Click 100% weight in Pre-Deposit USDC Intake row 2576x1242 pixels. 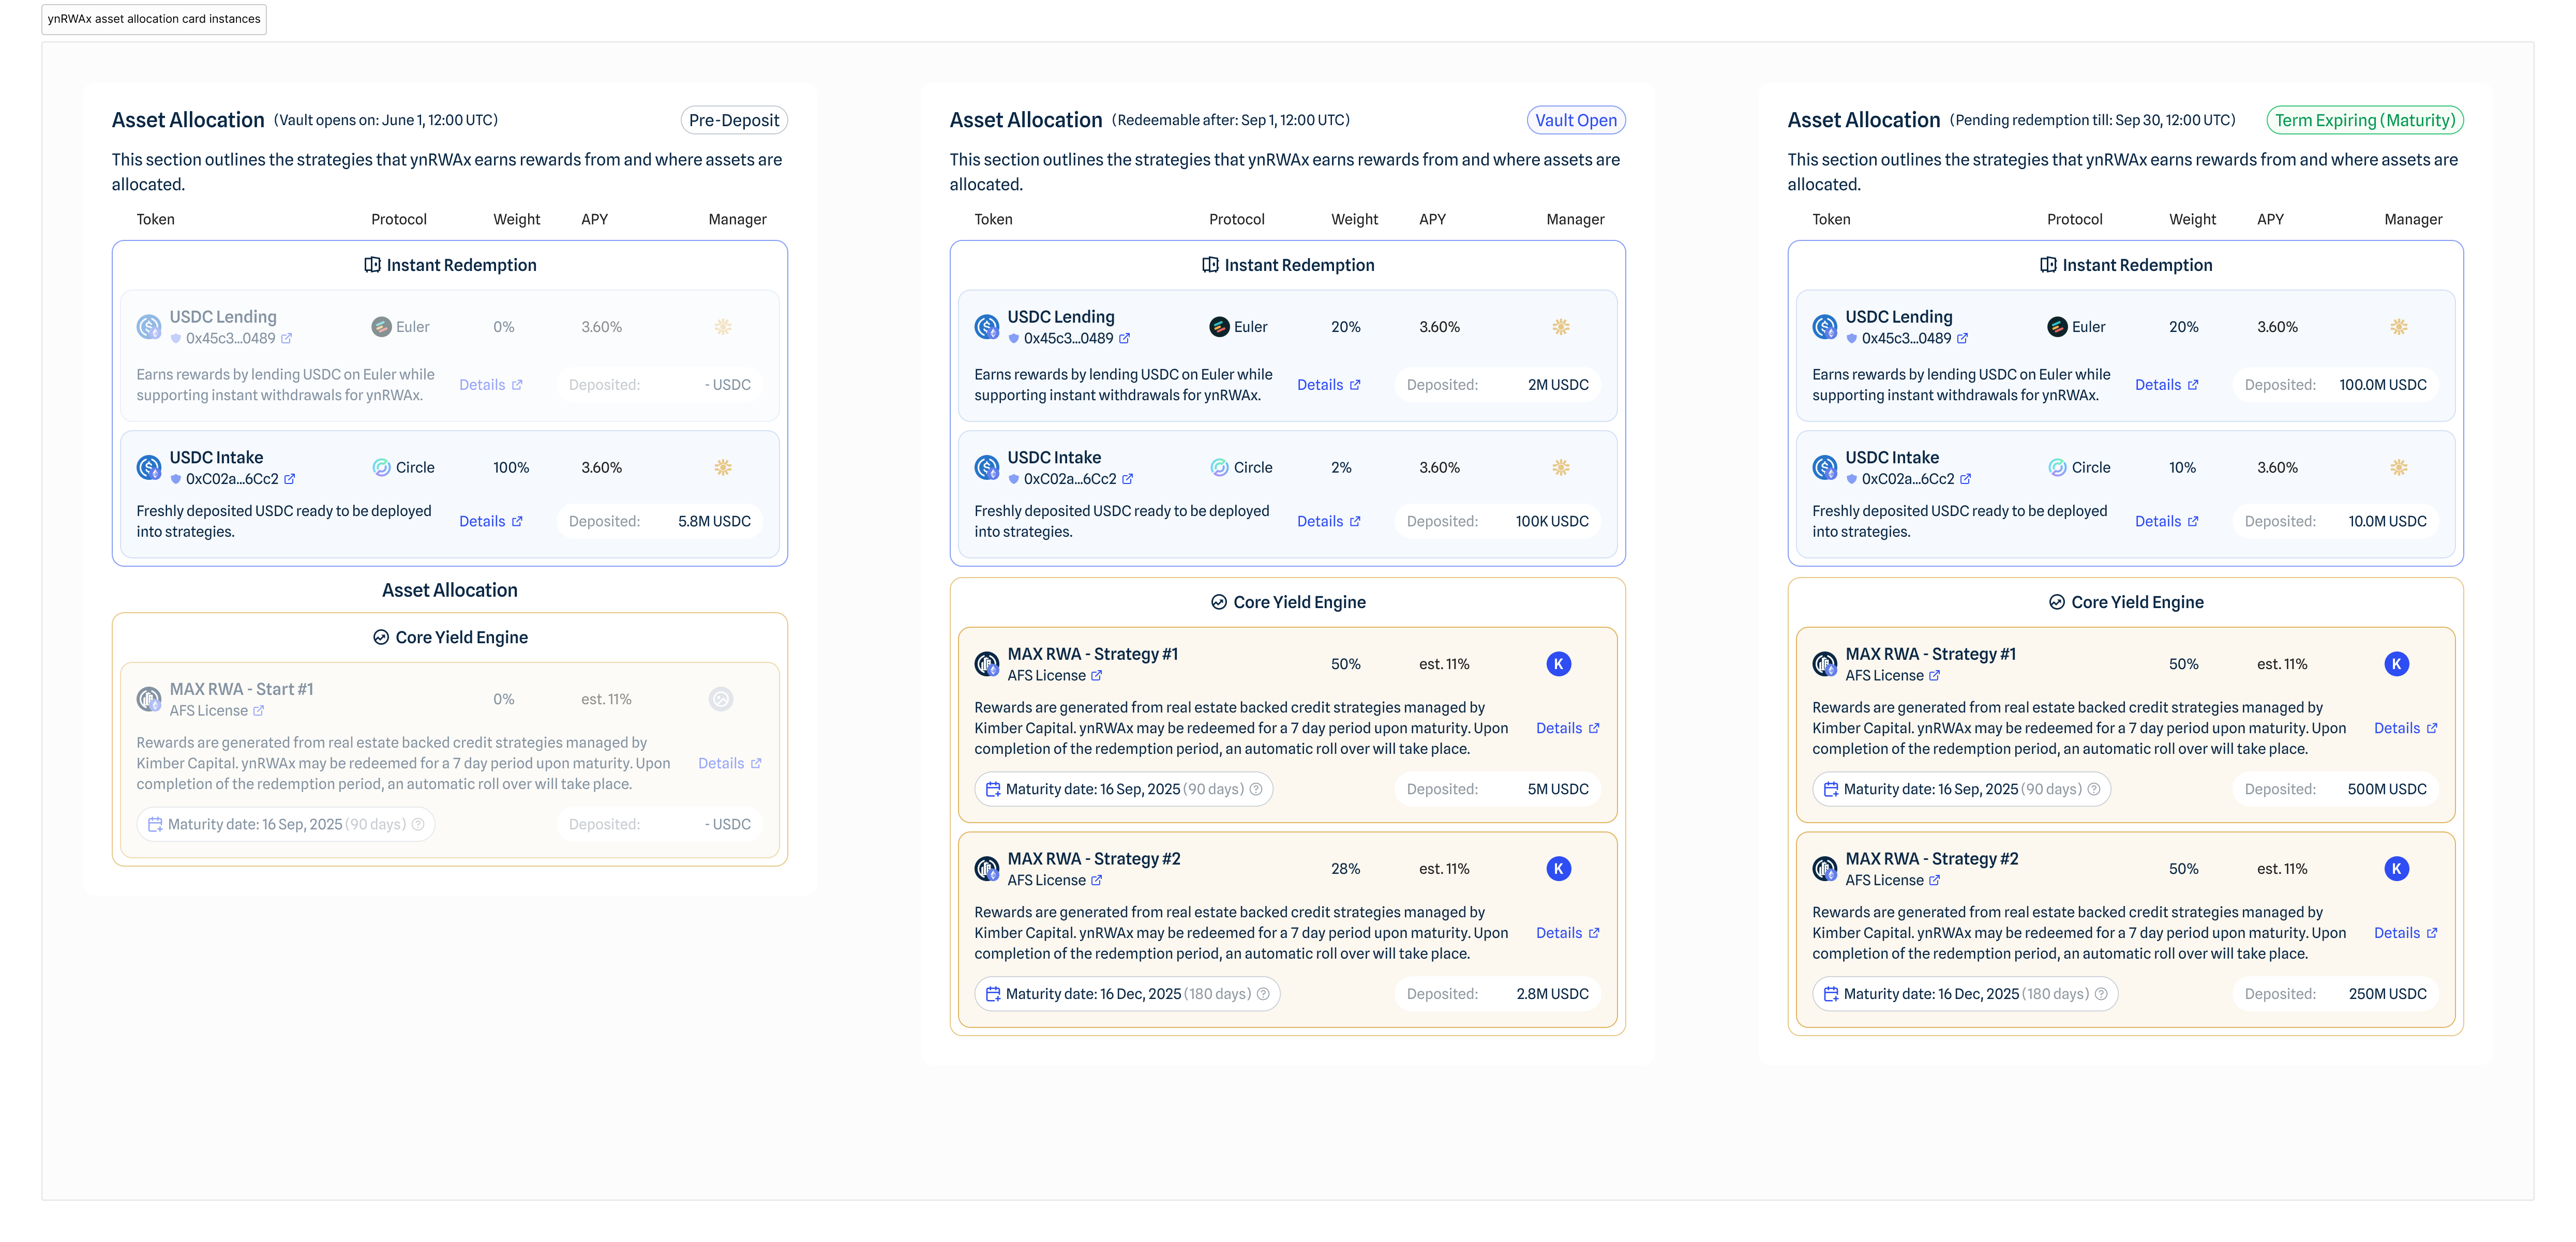tap(511, 468)
